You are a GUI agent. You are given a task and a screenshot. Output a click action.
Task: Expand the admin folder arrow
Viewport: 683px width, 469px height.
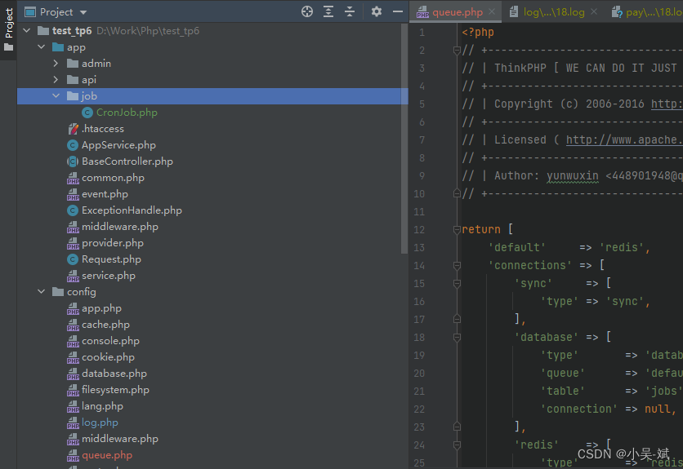pos(56,64)
